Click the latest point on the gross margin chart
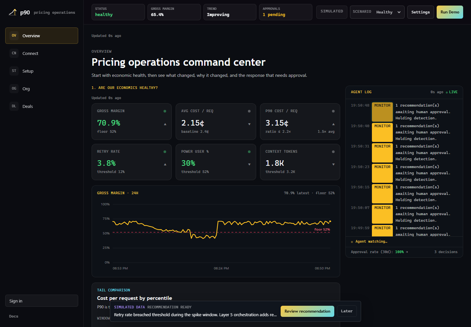This screenshot has height=327, width=471. [330, 221]
